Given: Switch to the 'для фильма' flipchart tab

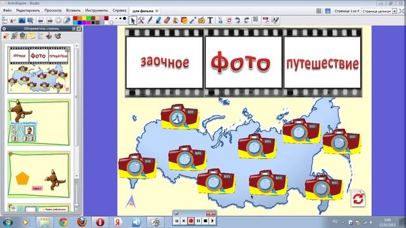Looking at the screenshot, I should tap(143, 11).
